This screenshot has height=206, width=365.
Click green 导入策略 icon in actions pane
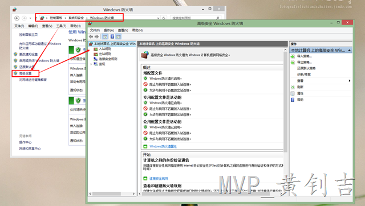tap(293, 56)
